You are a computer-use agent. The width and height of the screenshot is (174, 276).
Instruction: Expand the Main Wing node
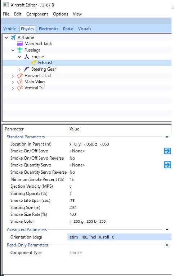(13, 82)
